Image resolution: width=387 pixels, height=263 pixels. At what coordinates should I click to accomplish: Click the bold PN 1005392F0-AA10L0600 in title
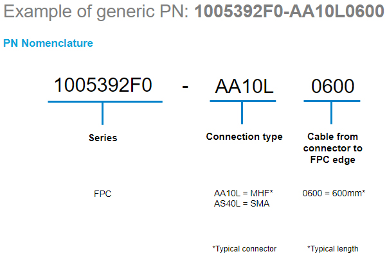(289, 11)
